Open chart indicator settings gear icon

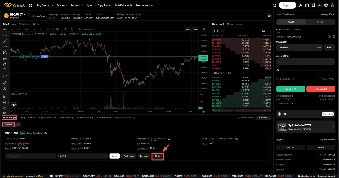(x=57, y=29)
